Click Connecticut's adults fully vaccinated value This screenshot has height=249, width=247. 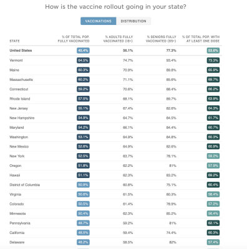click(x=128, y=89)
